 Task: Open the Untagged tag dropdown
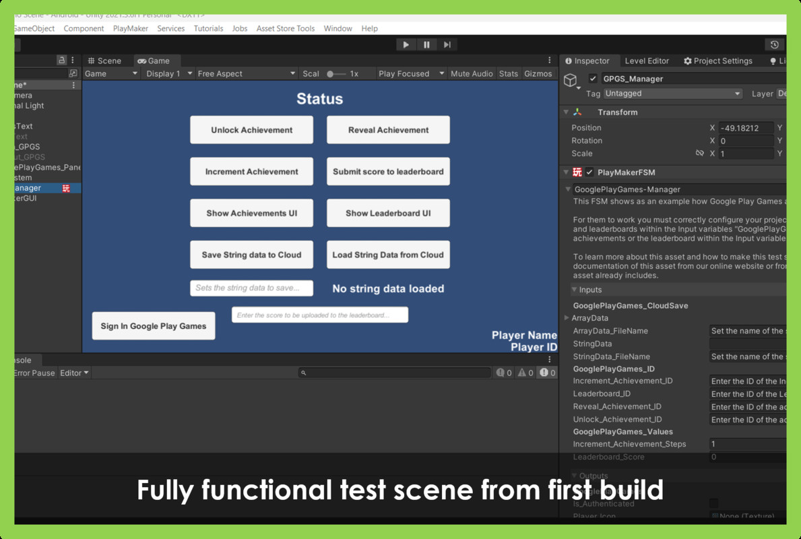tap(672, 94)
